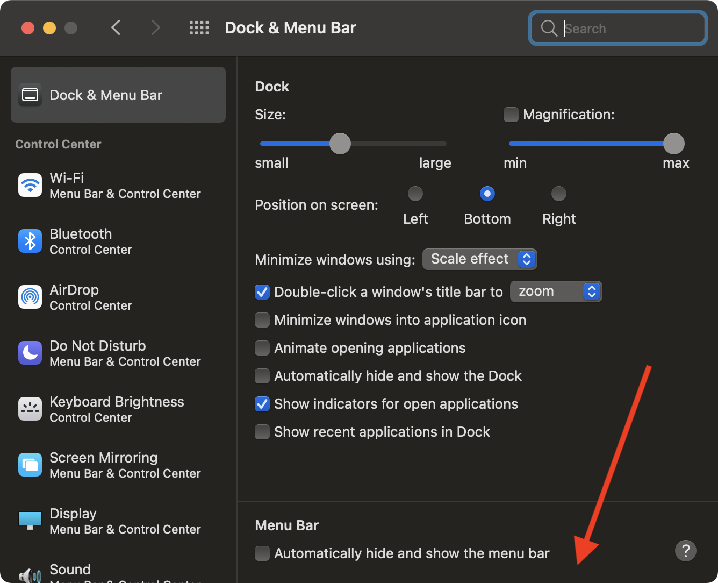
Task: Click the Display monitor icon
Action: 30,521
